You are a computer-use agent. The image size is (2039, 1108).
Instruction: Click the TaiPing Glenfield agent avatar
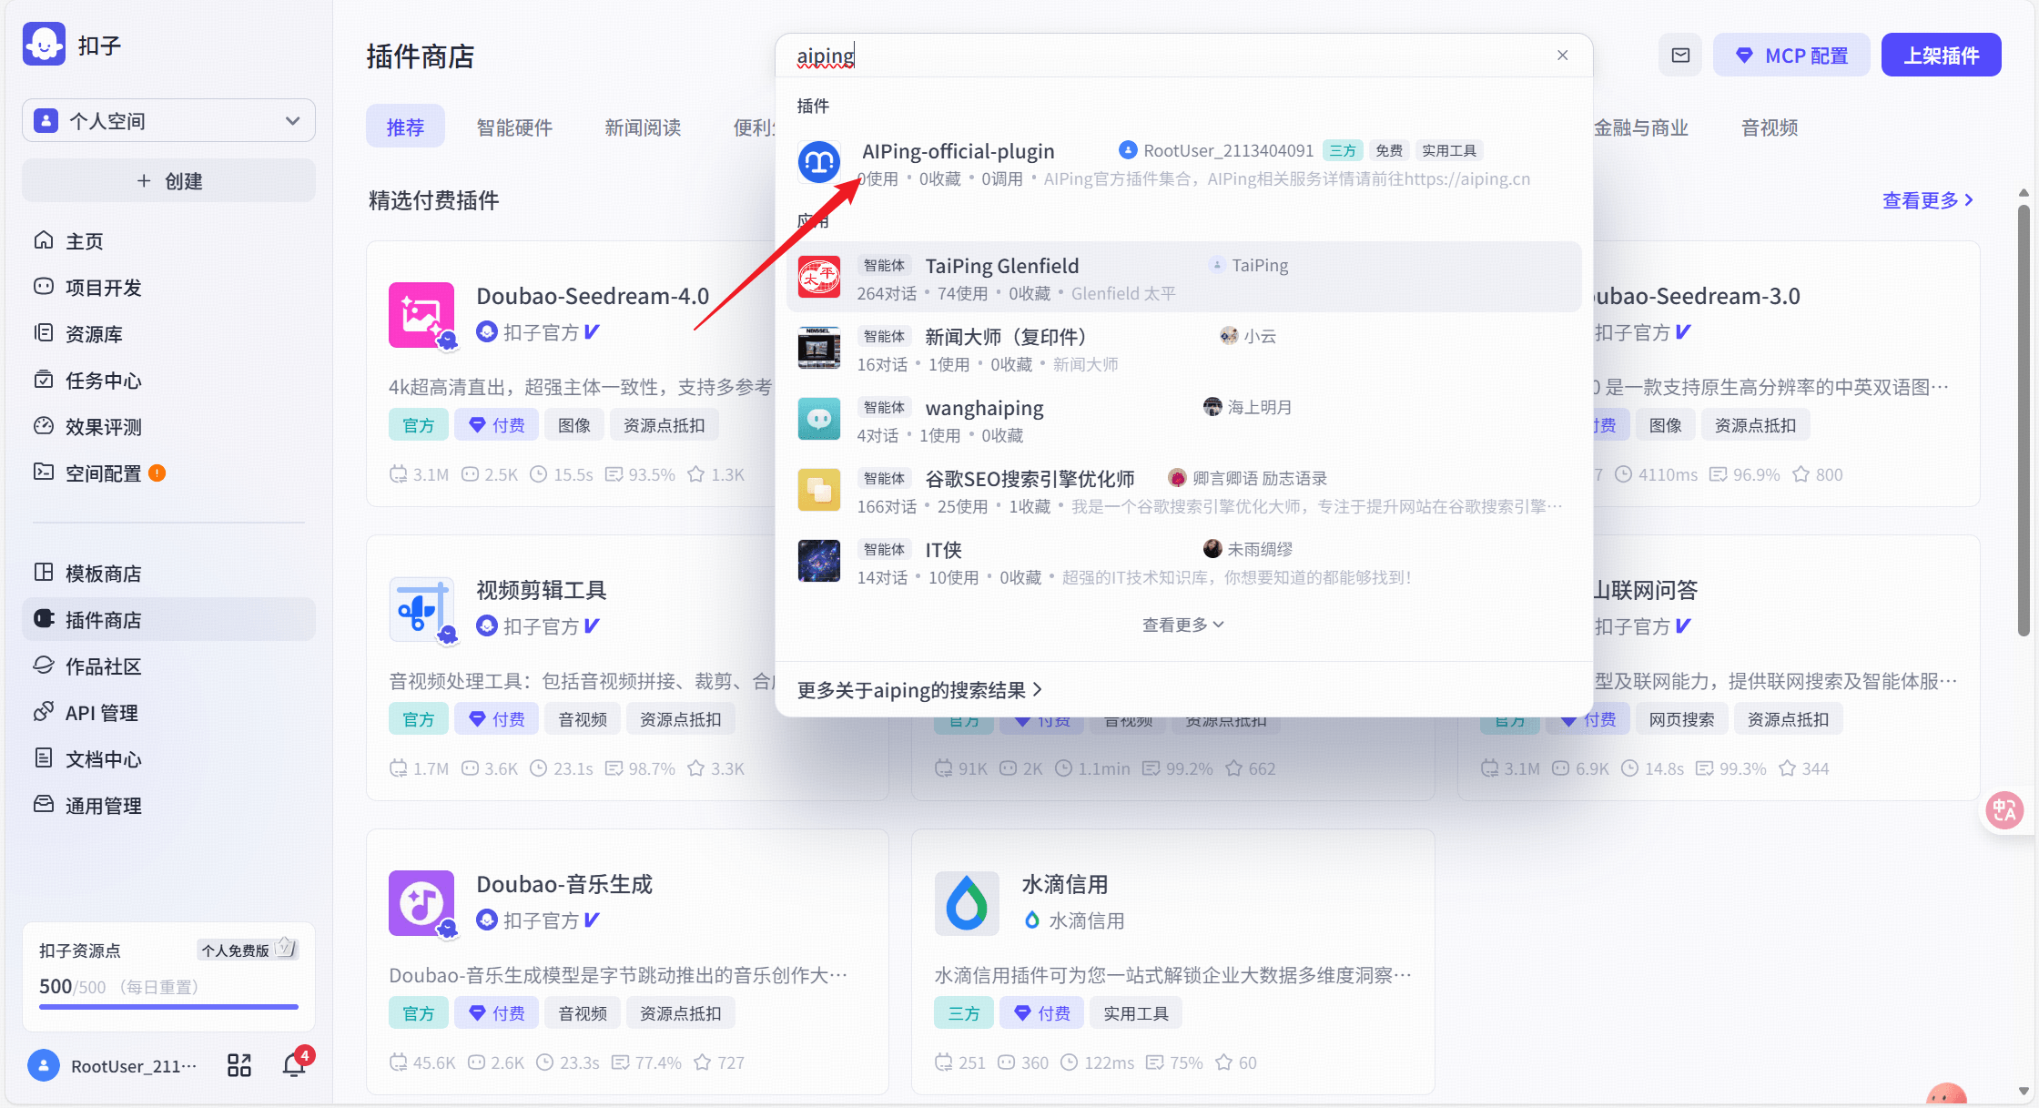pyautogui.click(x=818, y=278)
